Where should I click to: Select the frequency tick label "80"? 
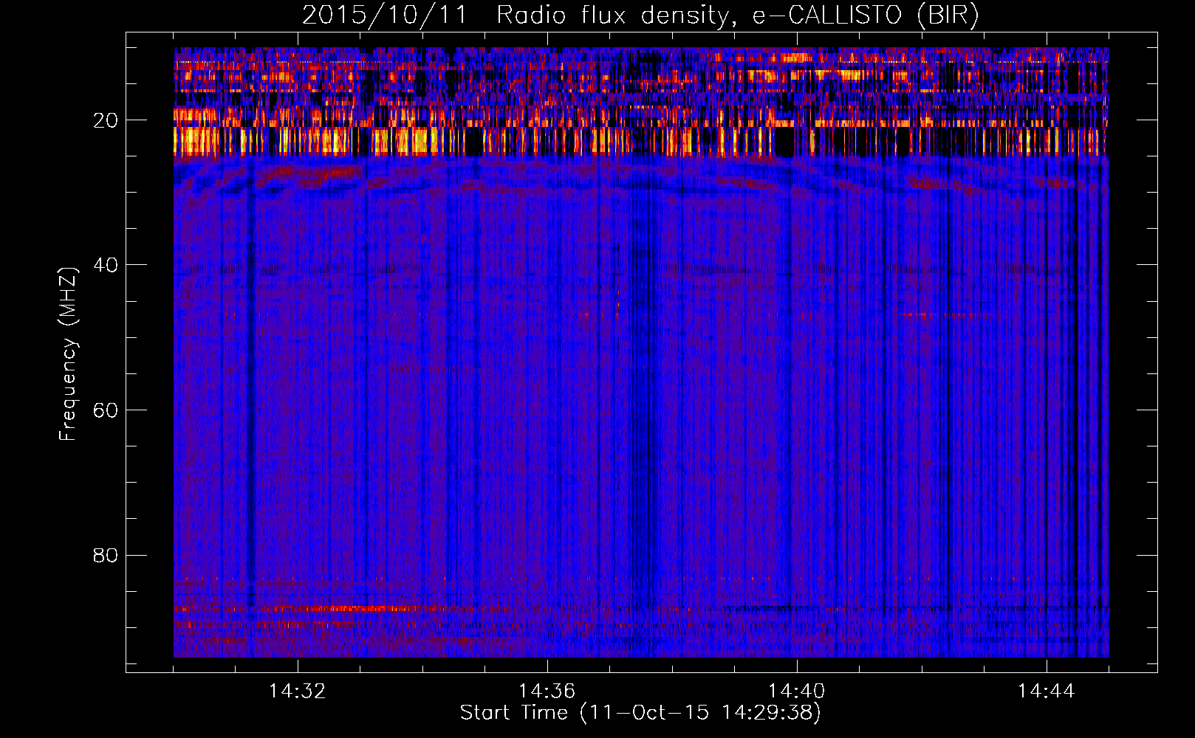[x=106, y=555]
